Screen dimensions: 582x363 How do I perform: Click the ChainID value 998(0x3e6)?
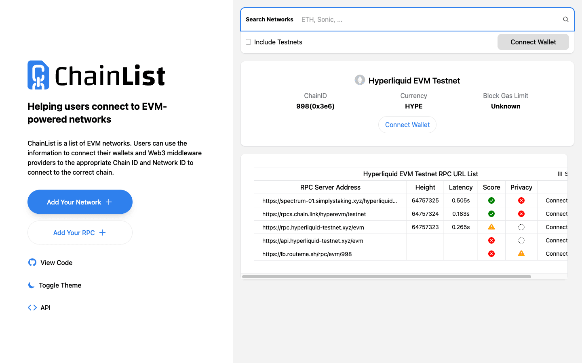315,106
